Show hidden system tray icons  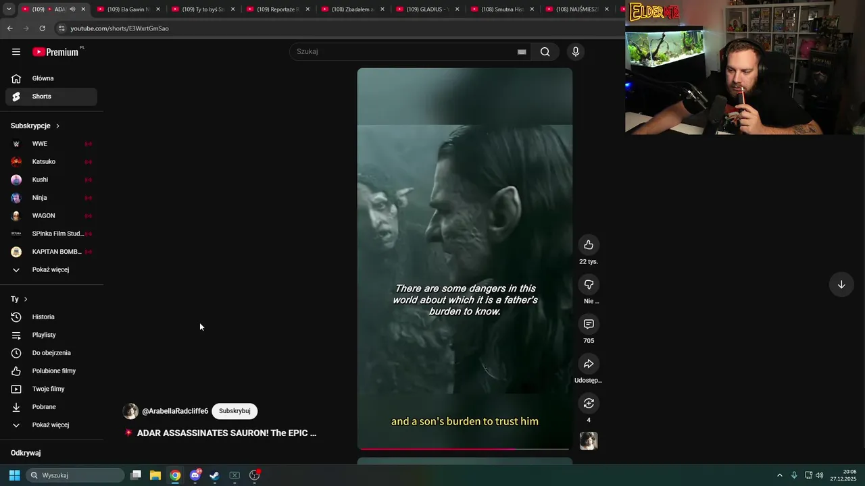pyautogui.click(x=779, y=475)
